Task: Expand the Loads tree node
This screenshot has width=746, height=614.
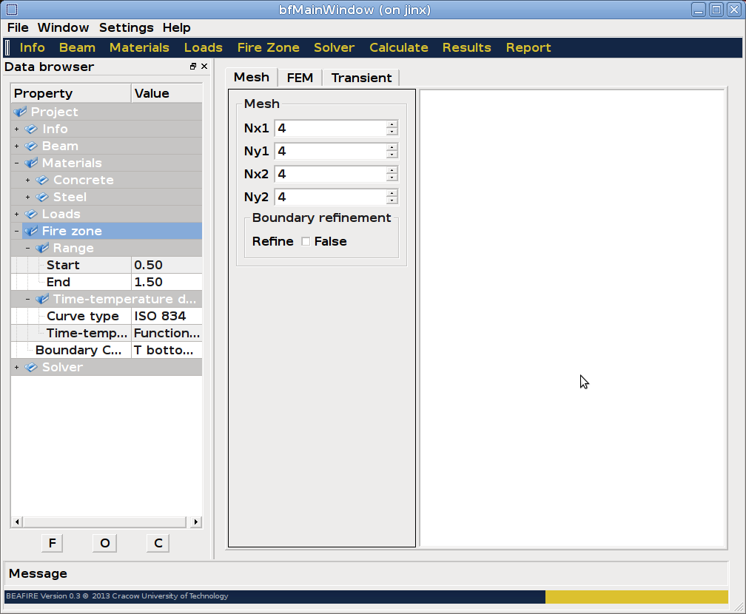Action: click(x=16, y=215)
